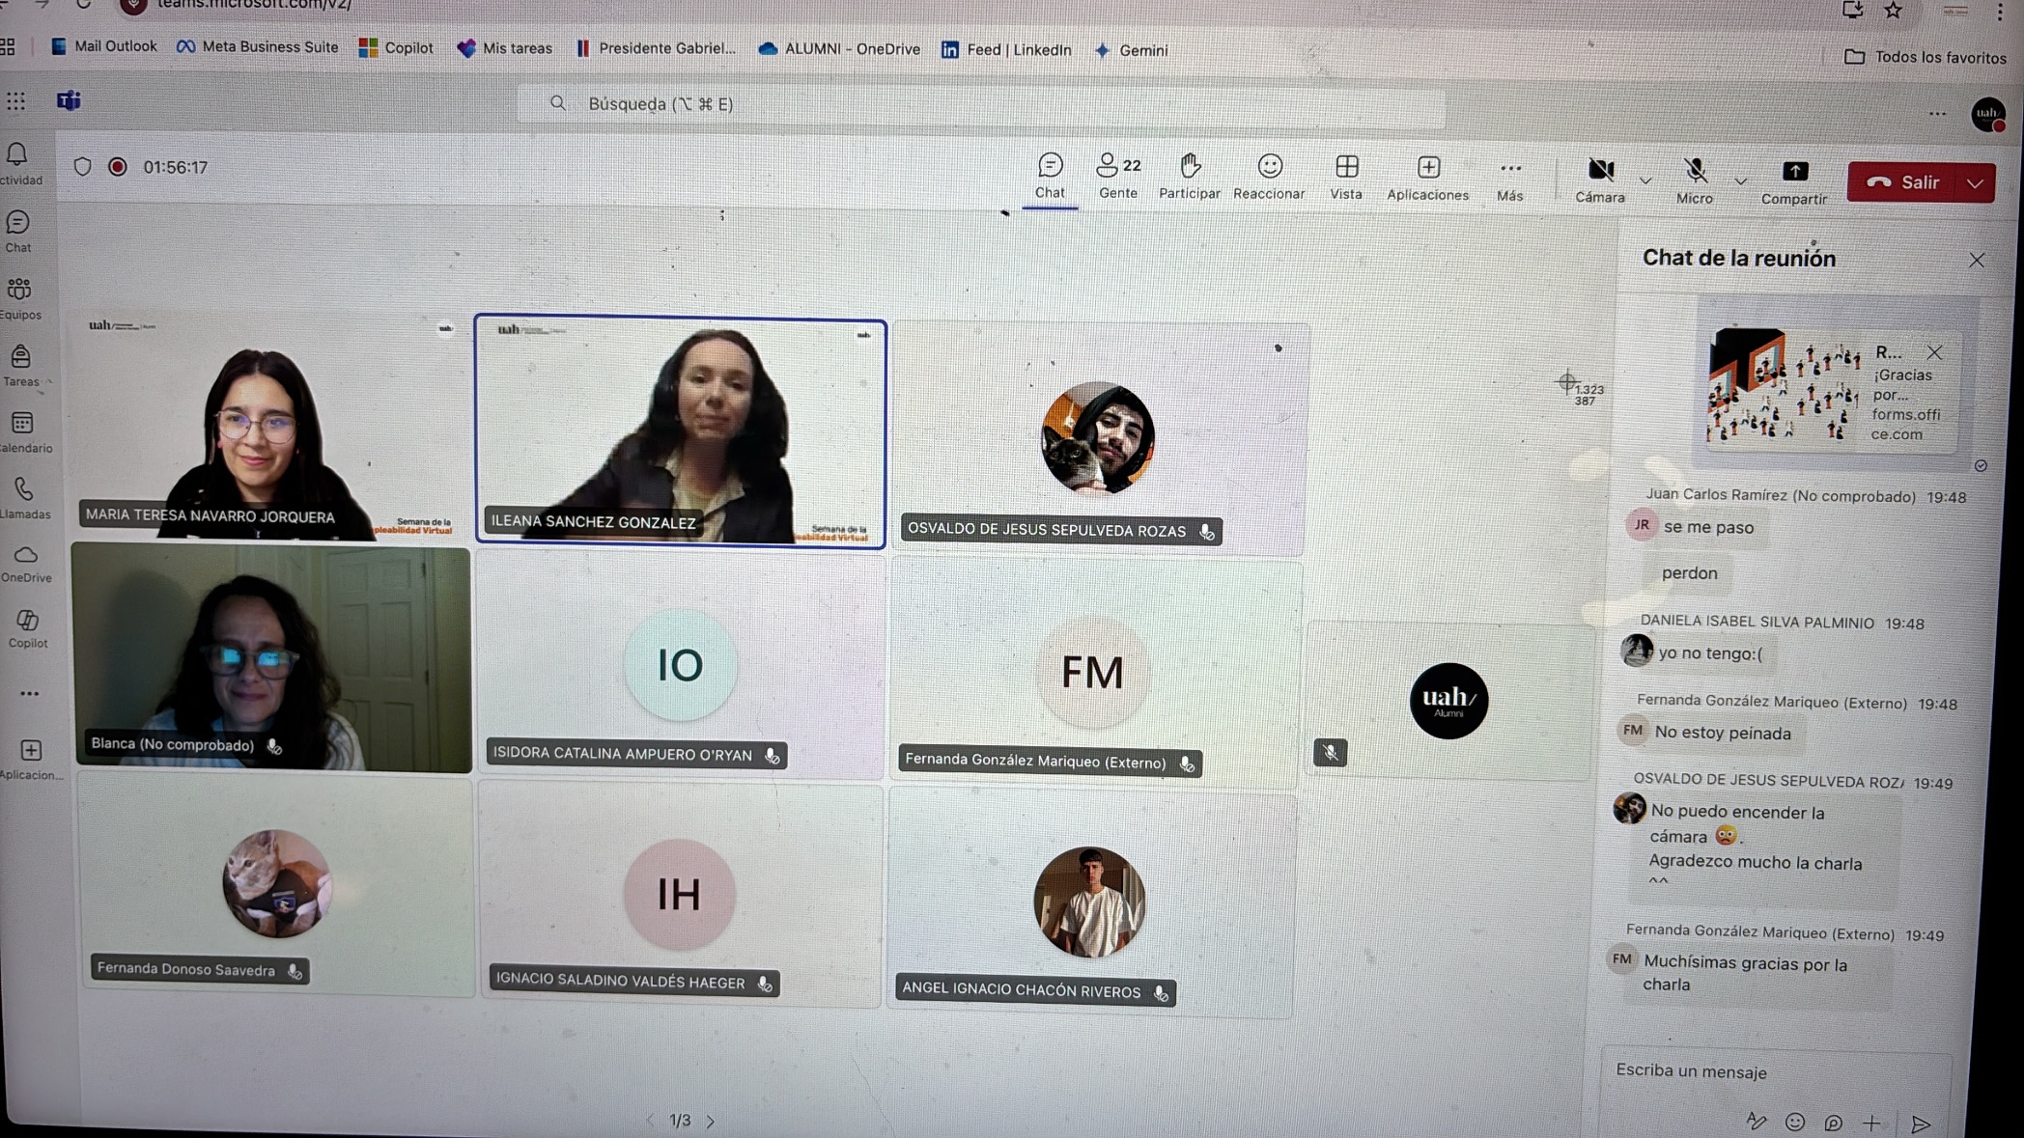Open the forms.office.com preview thumbnail

coord(1785,386)
